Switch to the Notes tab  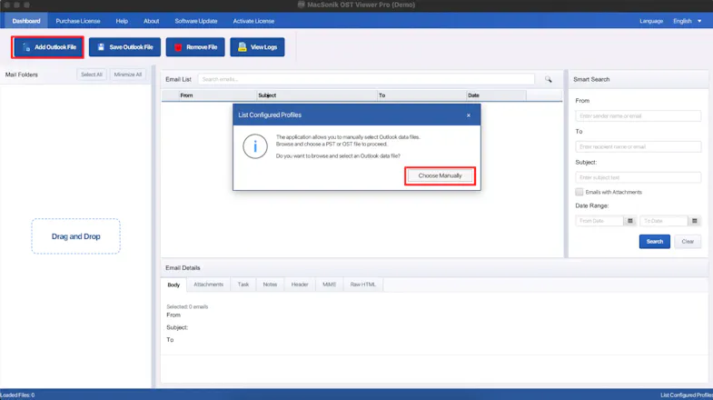click(270, 285)
